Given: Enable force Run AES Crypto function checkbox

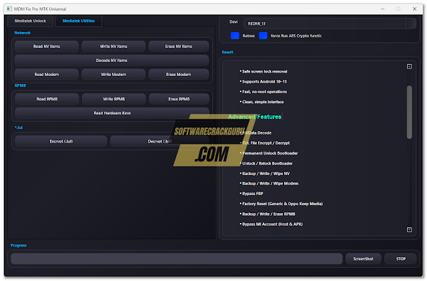Looking at the screenshot, I should pyautogui.click(x=264, y=35).
